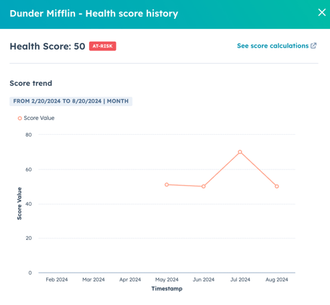Click the date range filter tag
330x305 pixels.
click(71, 101)
